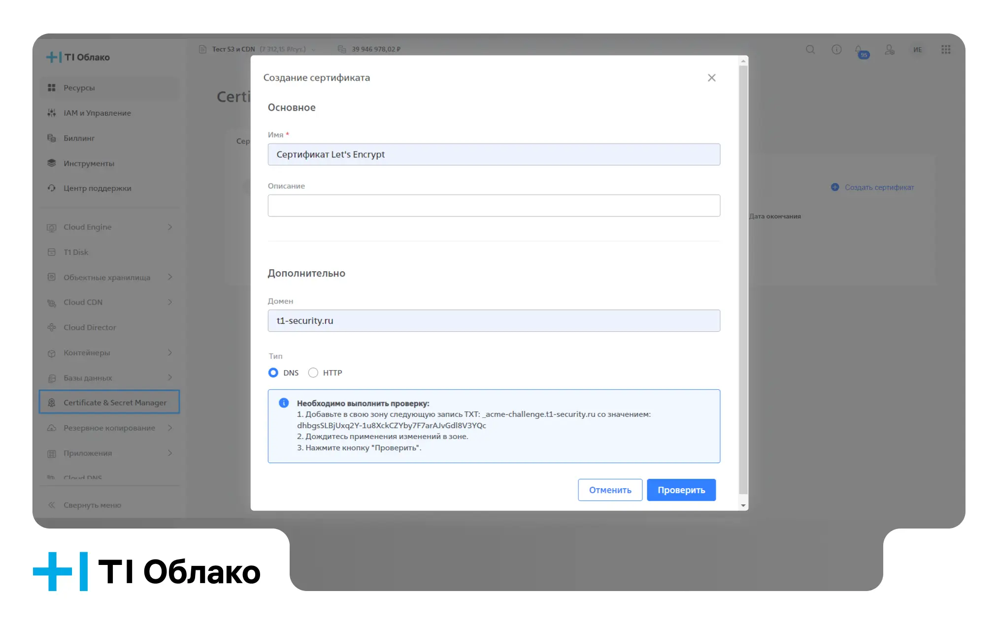This screenshot has width=999, height=624.
Task: Click the TXT value dhbgsSLBjUxq2Y text
Action: [x=391, y=425]
